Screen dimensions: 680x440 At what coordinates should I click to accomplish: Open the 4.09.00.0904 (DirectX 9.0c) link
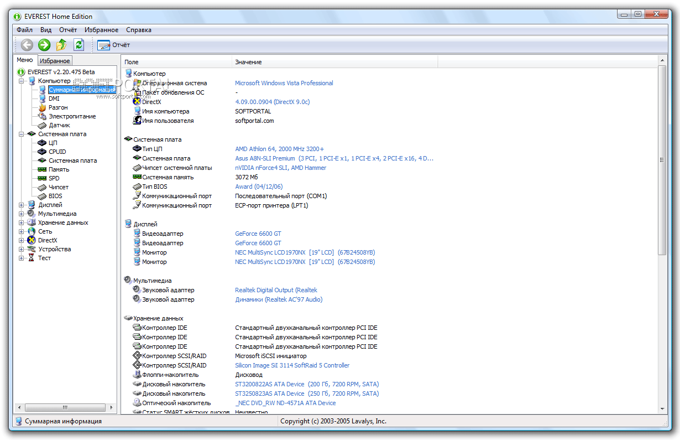pyautogui.click(x=272, y=102)
